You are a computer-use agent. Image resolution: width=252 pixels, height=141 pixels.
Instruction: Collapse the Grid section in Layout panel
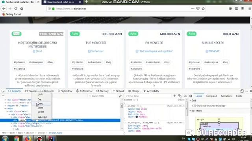point(191,101)
